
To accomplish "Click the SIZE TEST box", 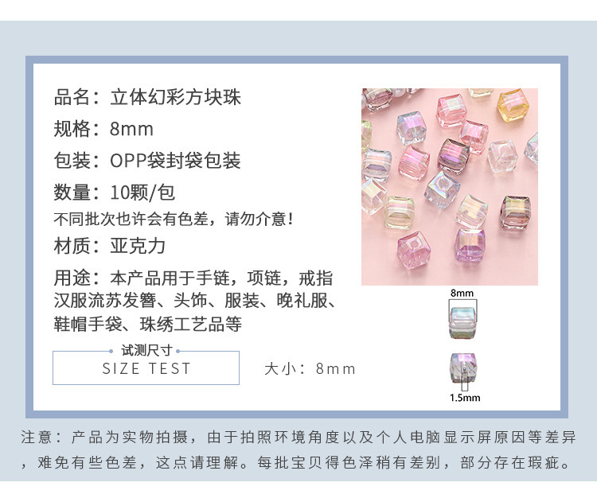I will click(146, 368).
